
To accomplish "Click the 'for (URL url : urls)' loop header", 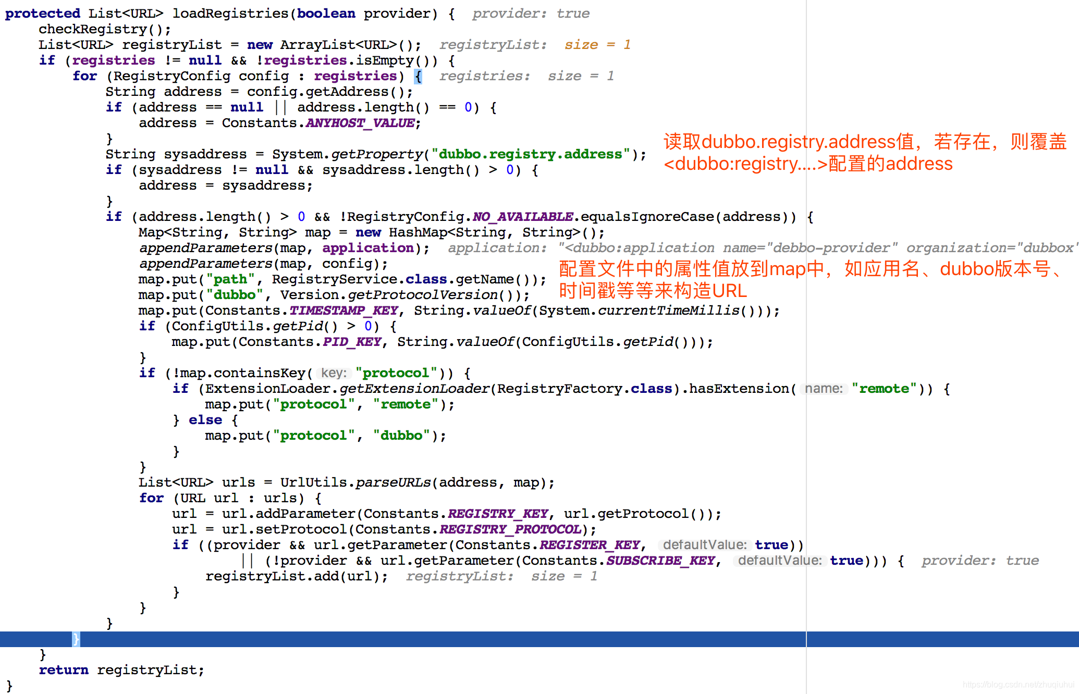I will 230,498.
